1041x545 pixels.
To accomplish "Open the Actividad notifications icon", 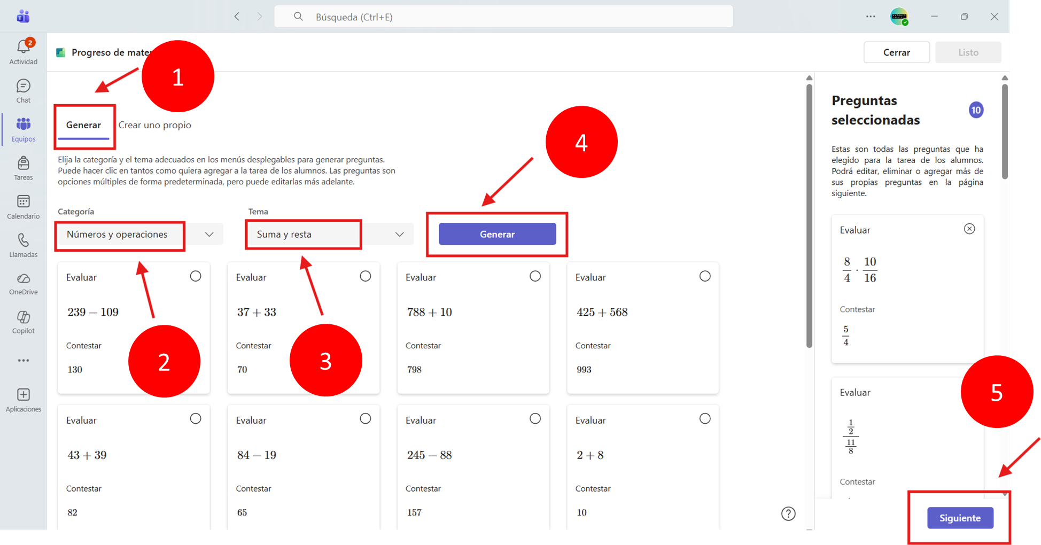I will click(23, 52).
